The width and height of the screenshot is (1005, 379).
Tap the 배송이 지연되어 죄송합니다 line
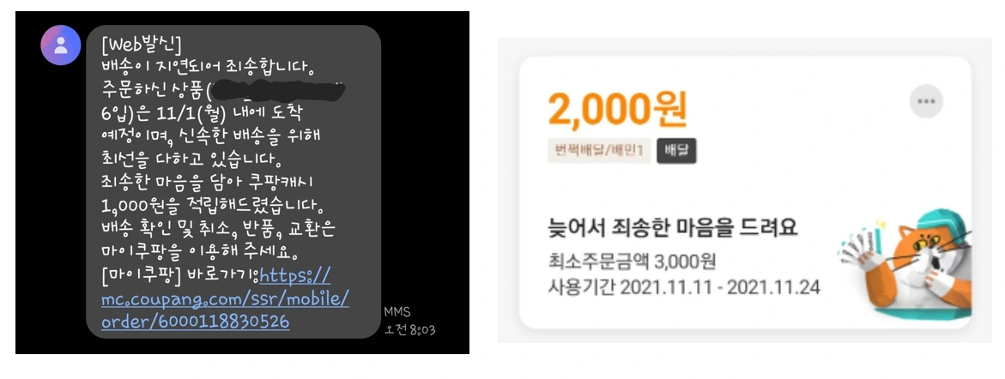pos(209,68)
